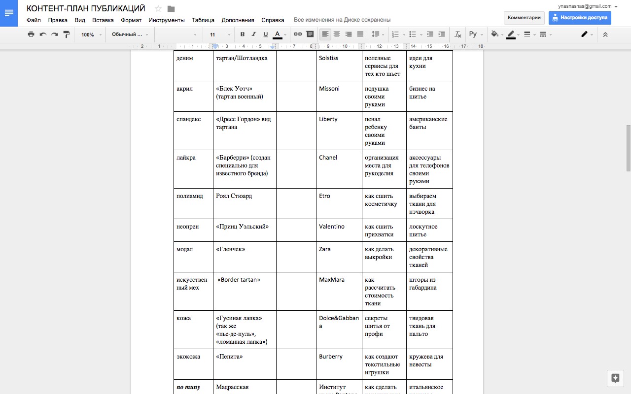Open the line spacing dropdown
Screen dimensions: 631x394
(x=378, y=34)
